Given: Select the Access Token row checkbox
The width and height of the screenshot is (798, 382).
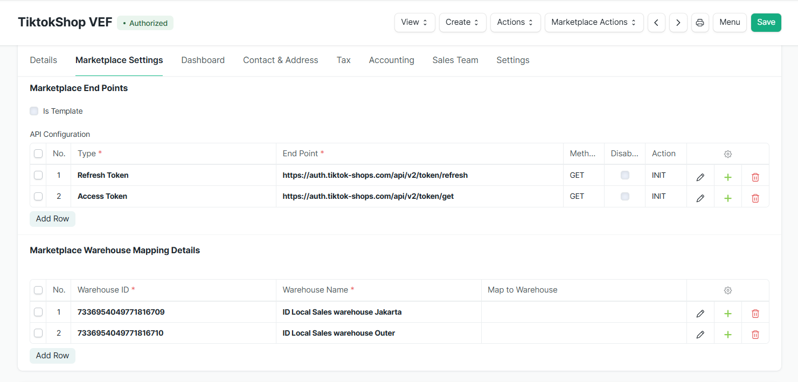Looking at the screenshot, I should point(38,196).
